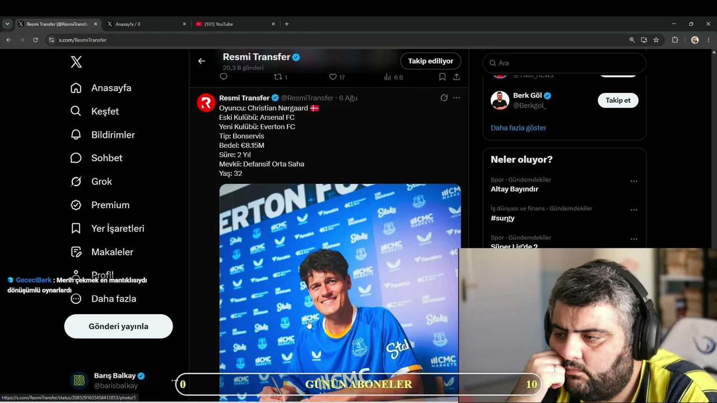Open a new browser tab

click(287, 24)
